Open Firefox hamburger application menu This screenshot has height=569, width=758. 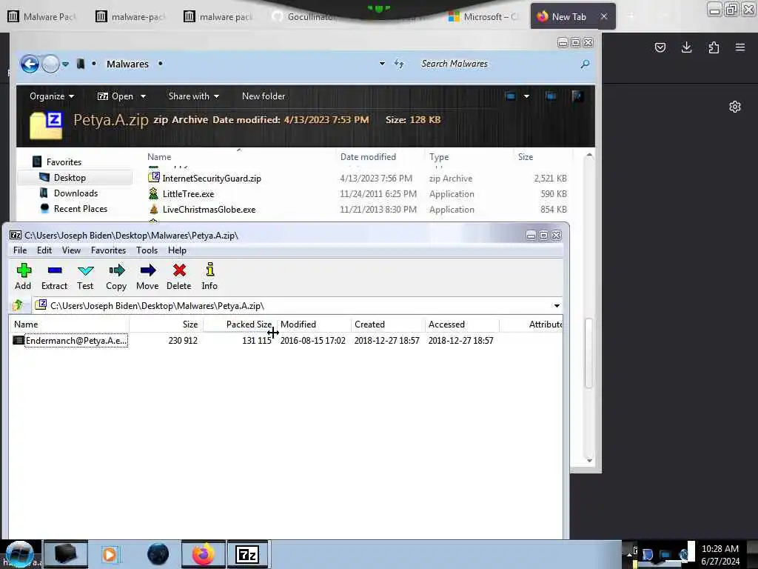coord(740,47)
